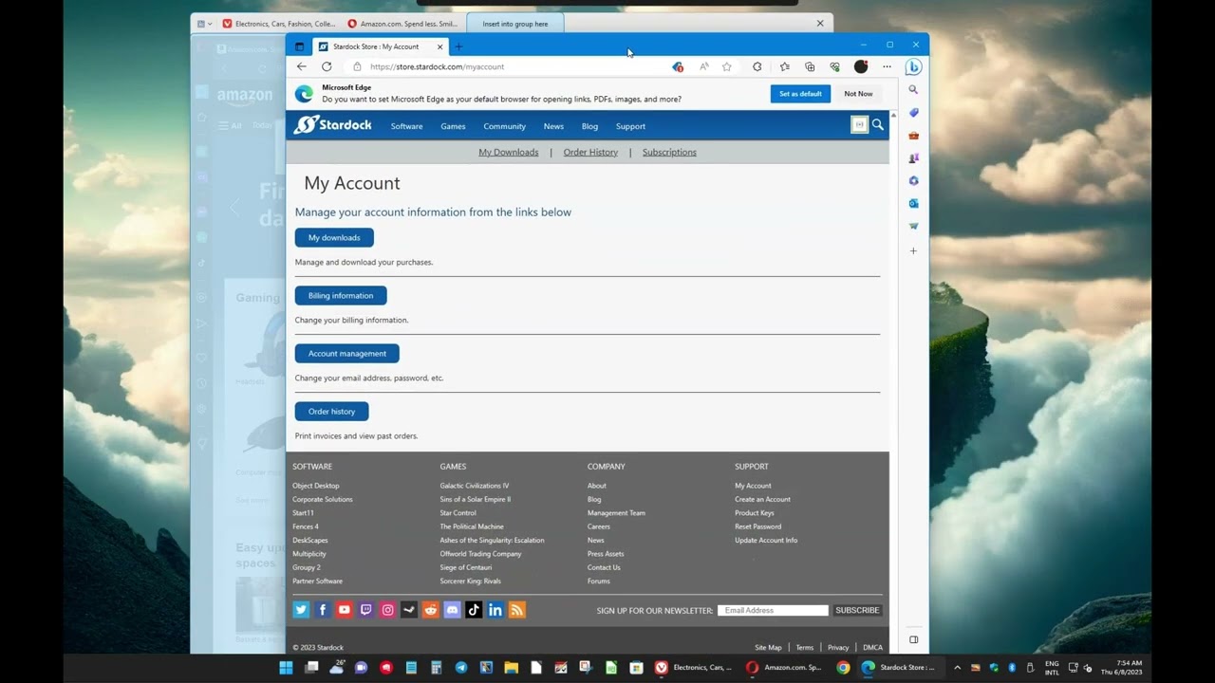The height and width of the screenshot is (683, 1215).
Task: Open Support on Stardock nav
Action: pyautogui.click(x=630, y=126)
